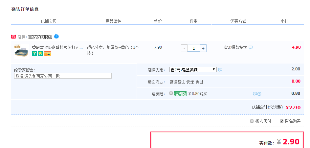Click the 普通配送 快递 免邮 shipping text

click(187, 82)
